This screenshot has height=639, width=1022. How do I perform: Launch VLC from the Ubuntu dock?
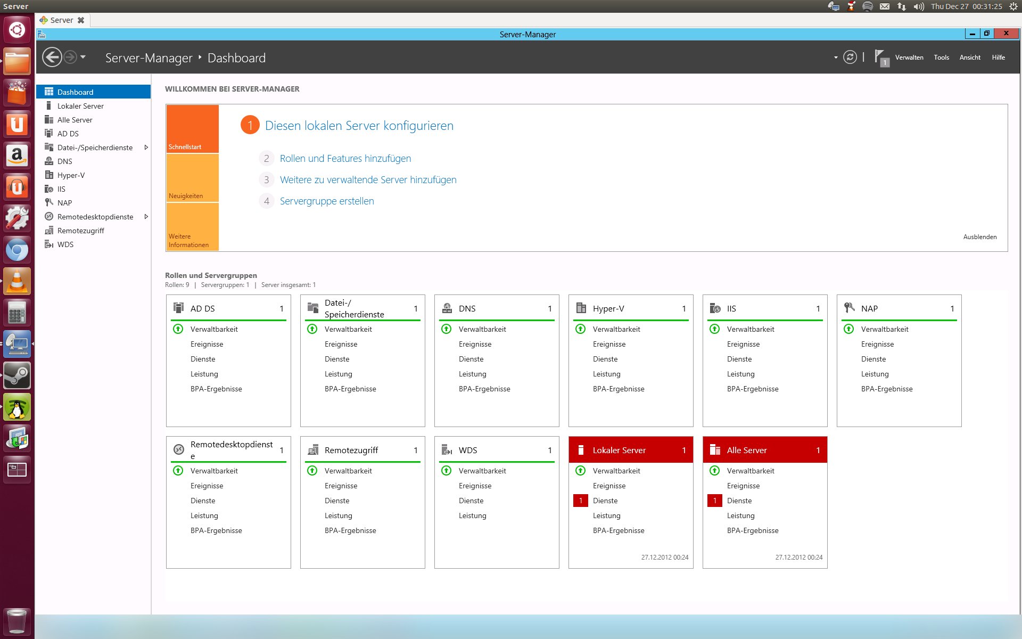click(17, 281)
